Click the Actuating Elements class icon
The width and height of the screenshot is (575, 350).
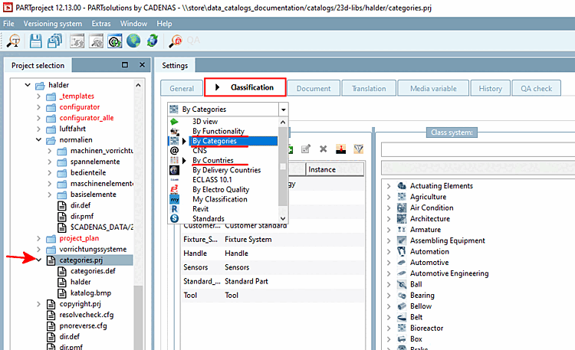pyautogui.click(x=402, y=186)
